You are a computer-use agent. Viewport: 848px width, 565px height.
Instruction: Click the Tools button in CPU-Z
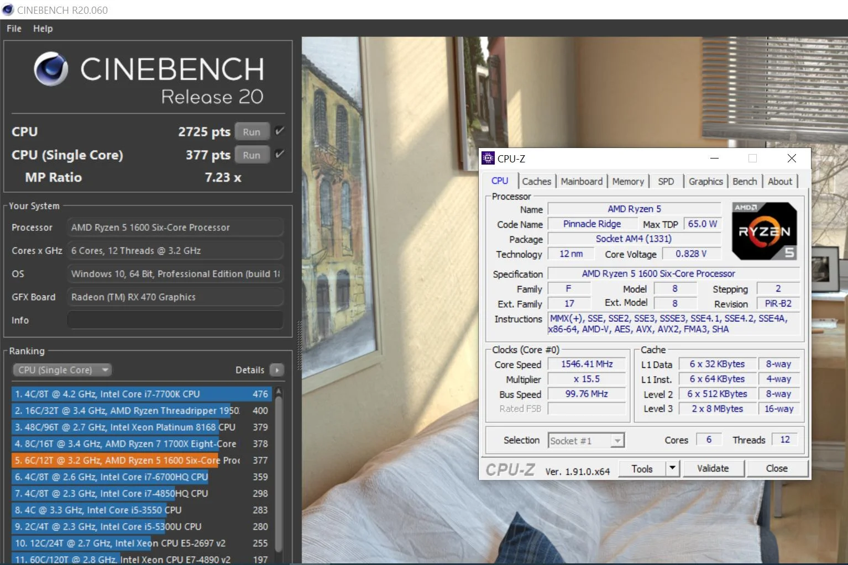click(x=642, y=468)
